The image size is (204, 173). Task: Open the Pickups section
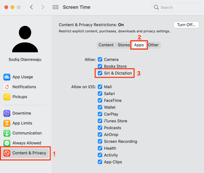point(19,97)
